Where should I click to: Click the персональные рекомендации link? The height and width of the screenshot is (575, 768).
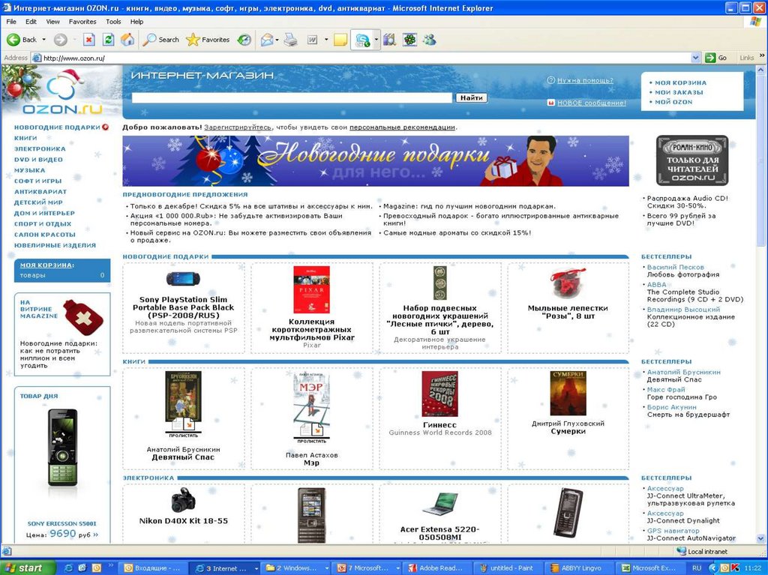point(403,127)
